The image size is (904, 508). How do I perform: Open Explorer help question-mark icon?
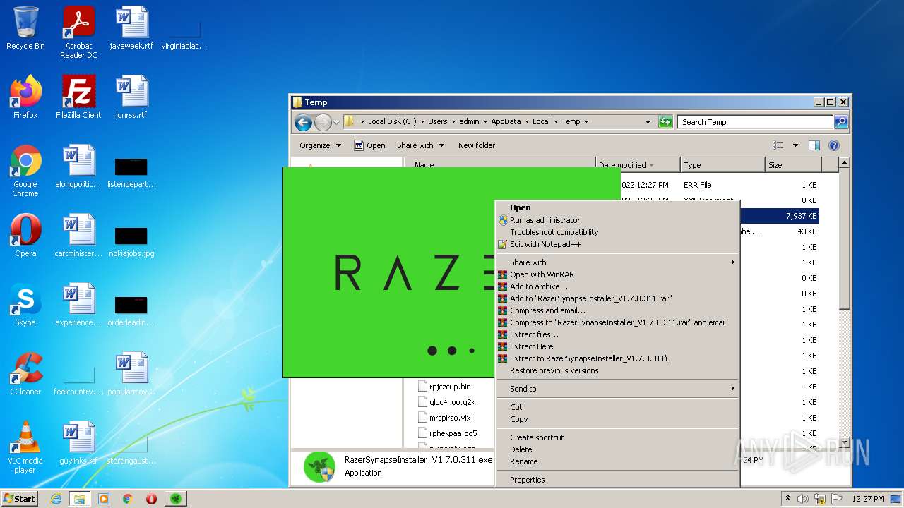coord(833,145)
